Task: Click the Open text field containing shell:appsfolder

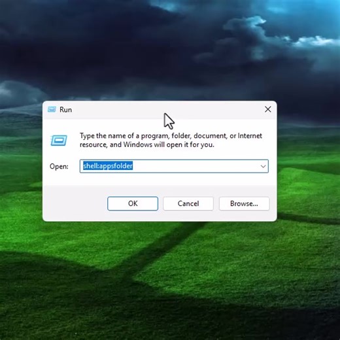Action: tap(174, 166)
